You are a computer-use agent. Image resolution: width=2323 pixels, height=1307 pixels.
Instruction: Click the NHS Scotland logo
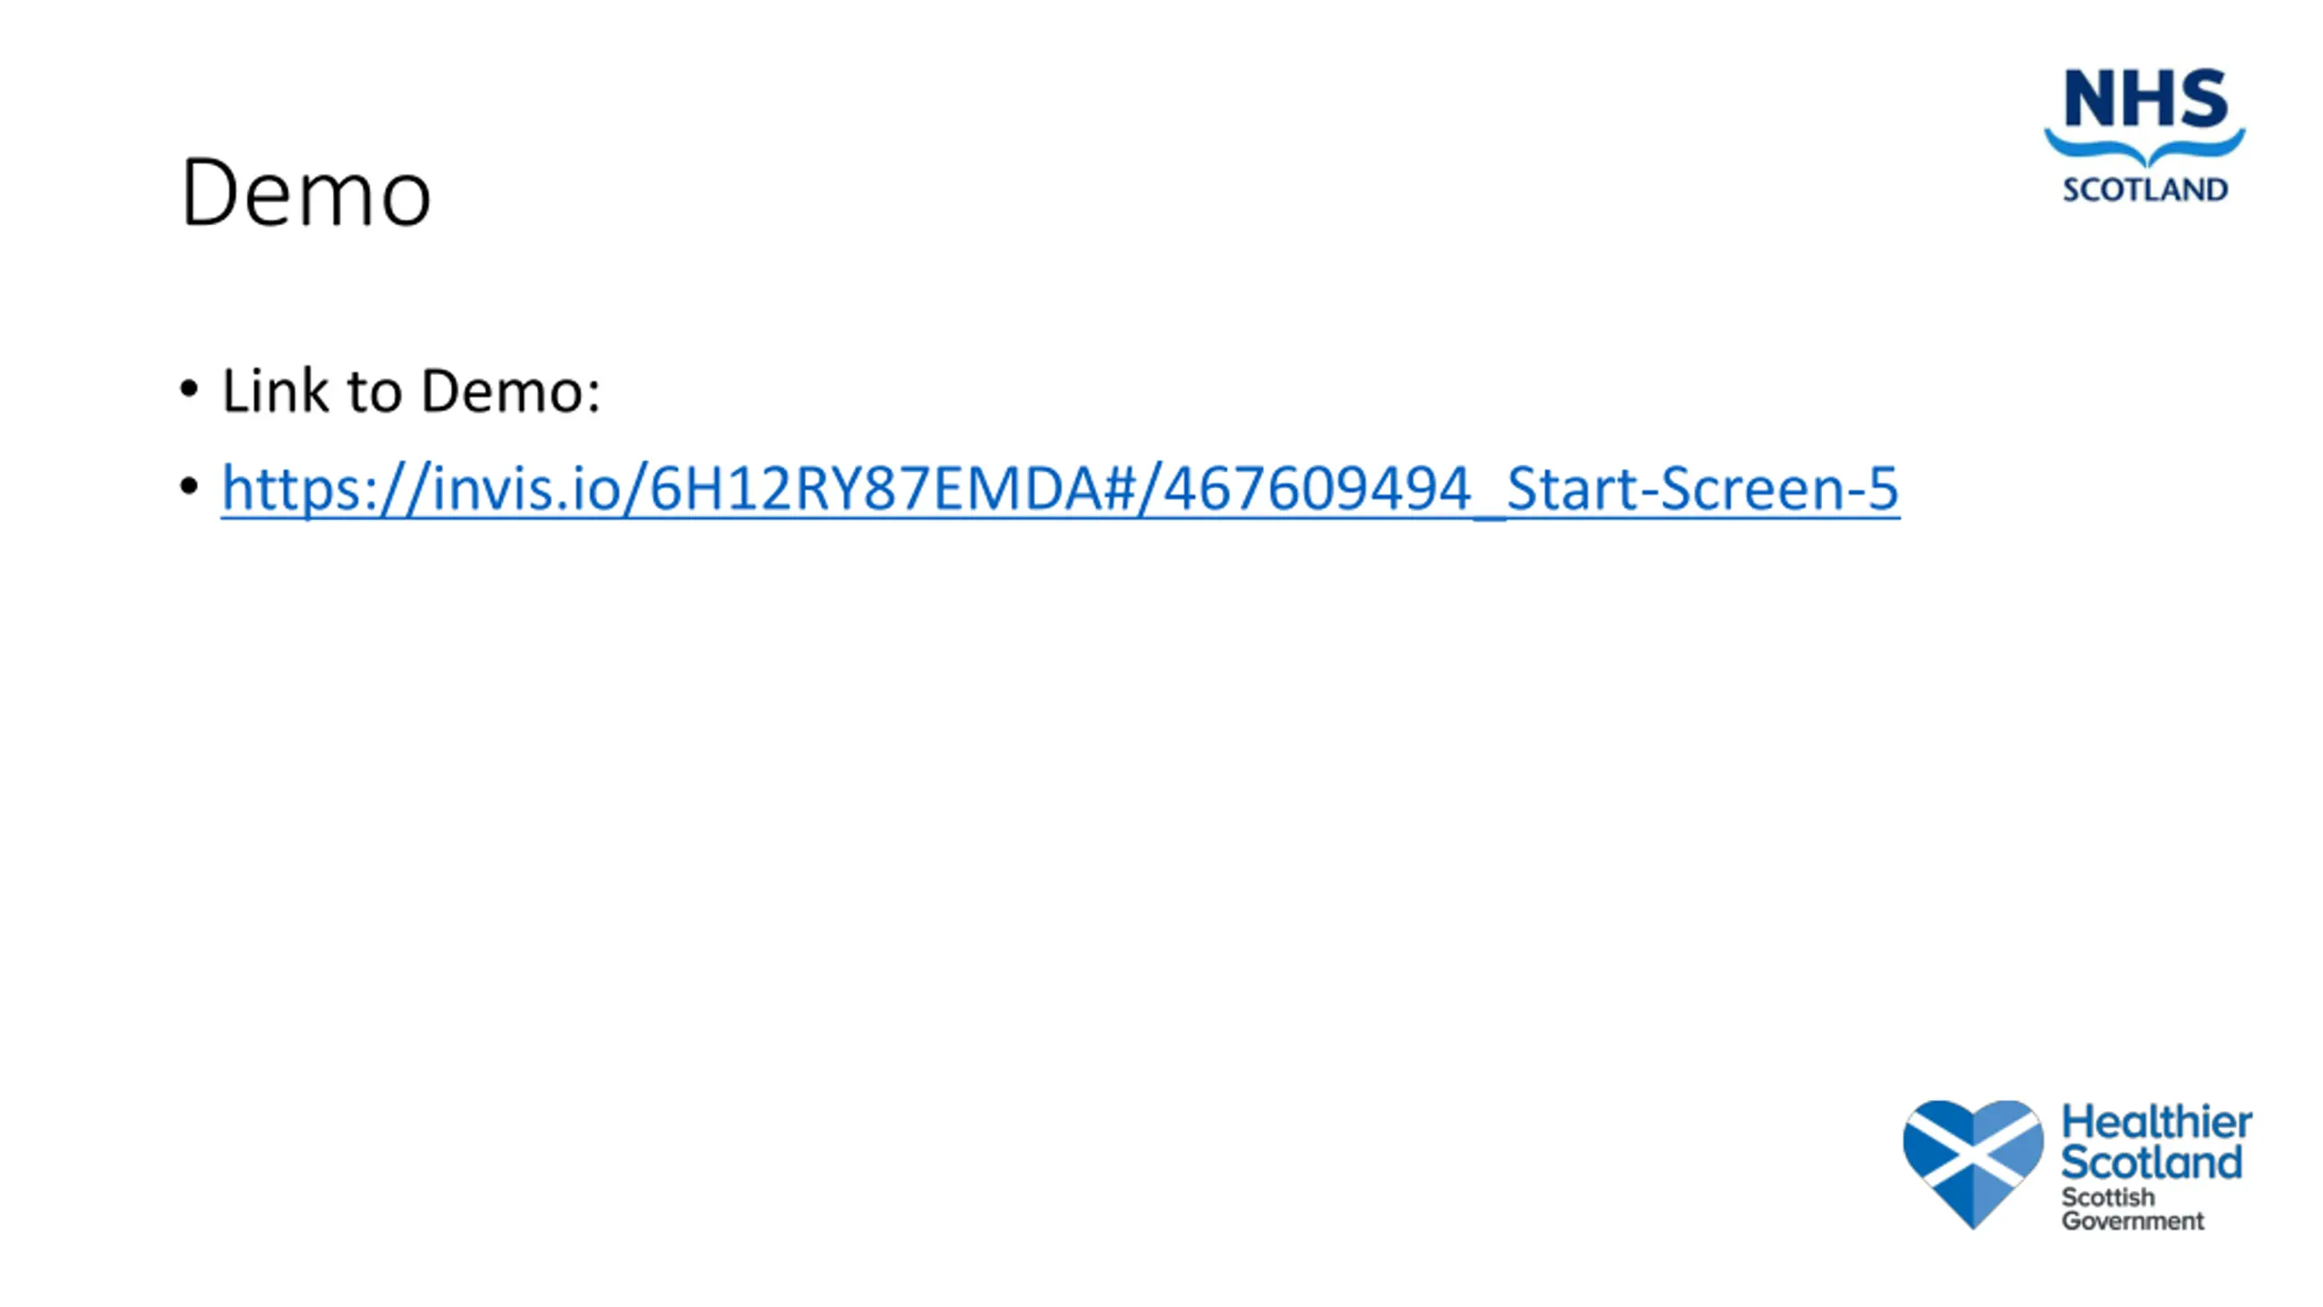[x=2144, y=135]
